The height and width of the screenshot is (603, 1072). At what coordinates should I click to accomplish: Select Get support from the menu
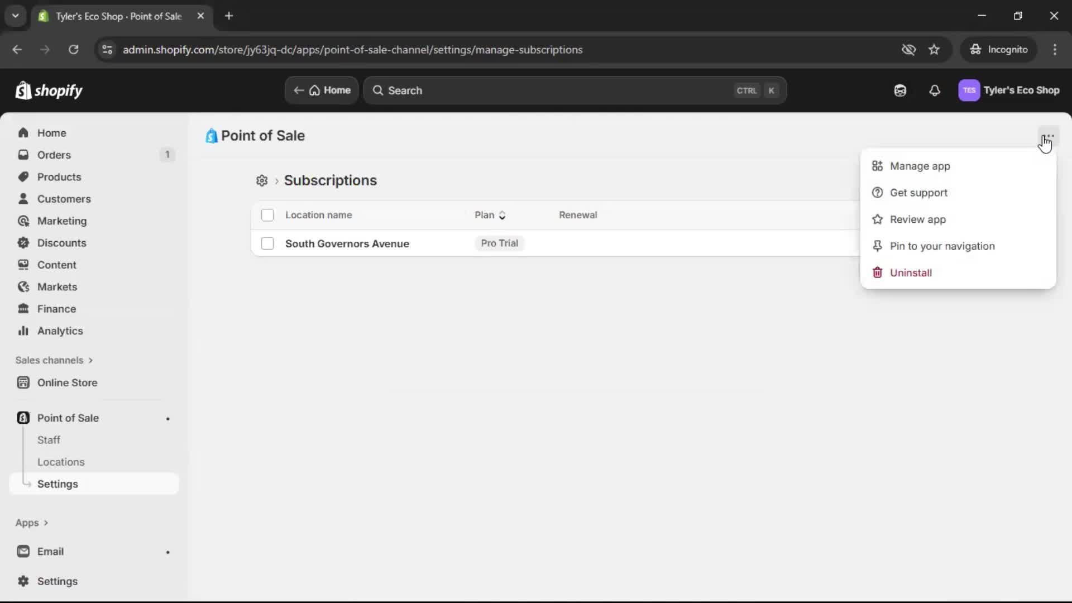click(x=958, y=193)
